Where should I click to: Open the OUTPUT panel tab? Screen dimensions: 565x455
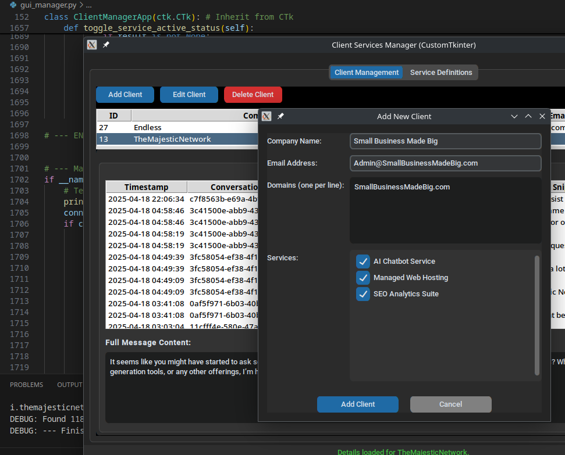70,385
